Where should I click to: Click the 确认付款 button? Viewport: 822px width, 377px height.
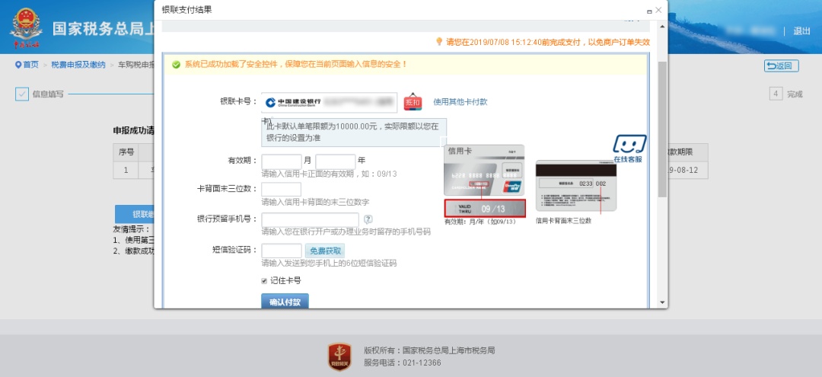point(285,302)
